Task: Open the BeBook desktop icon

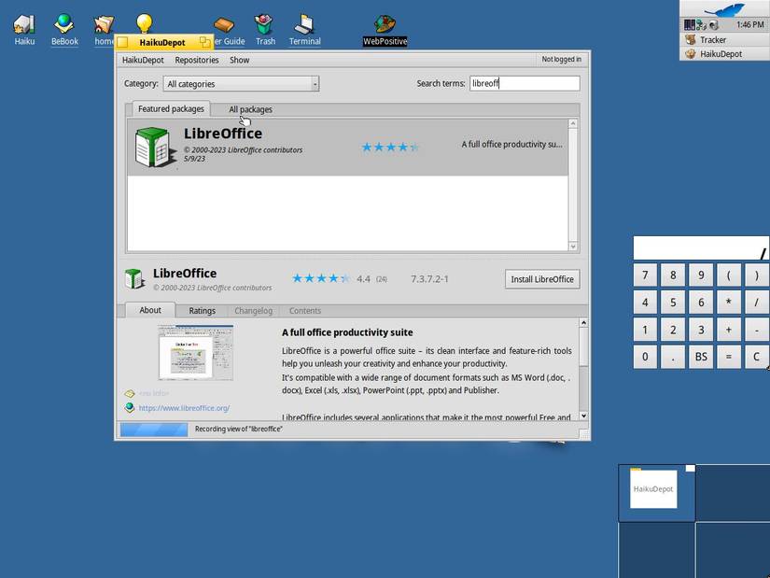Action: pos(63,23)
